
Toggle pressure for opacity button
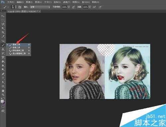[x=73, y=7]
